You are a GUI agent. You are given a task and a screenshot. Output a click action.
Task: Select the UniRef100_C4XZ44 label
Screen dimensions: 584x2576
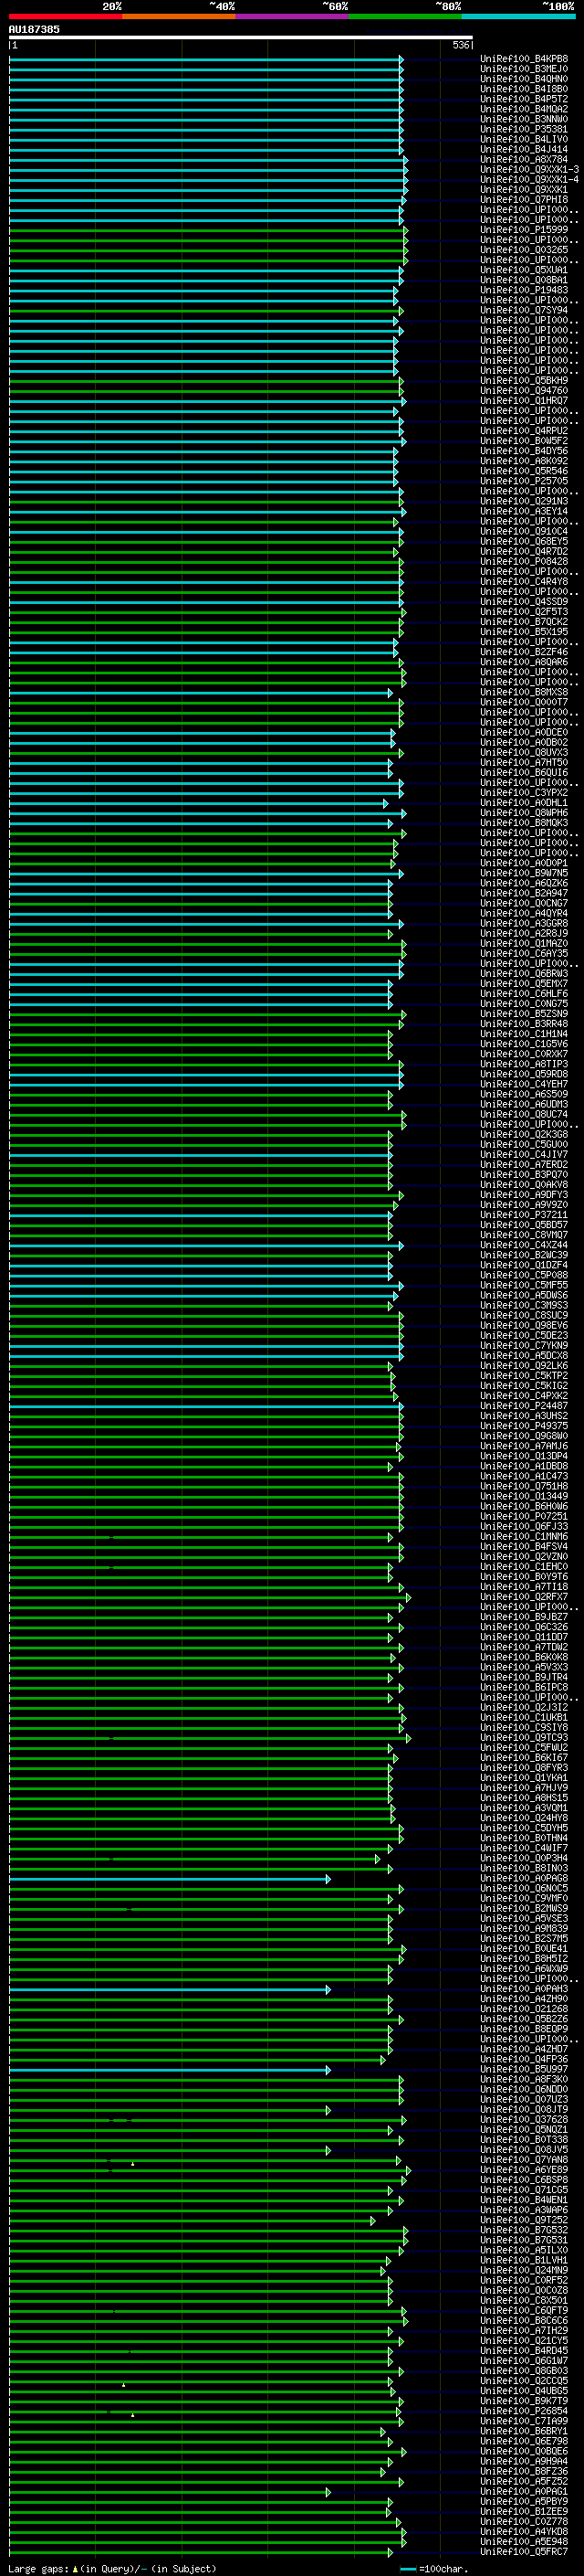pos(523,1245)
